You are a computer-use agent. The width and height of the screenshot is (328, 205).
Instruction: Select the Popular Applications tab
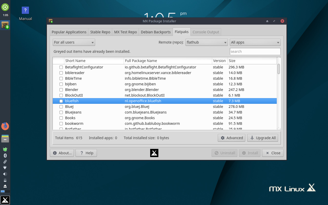point(69,32)
